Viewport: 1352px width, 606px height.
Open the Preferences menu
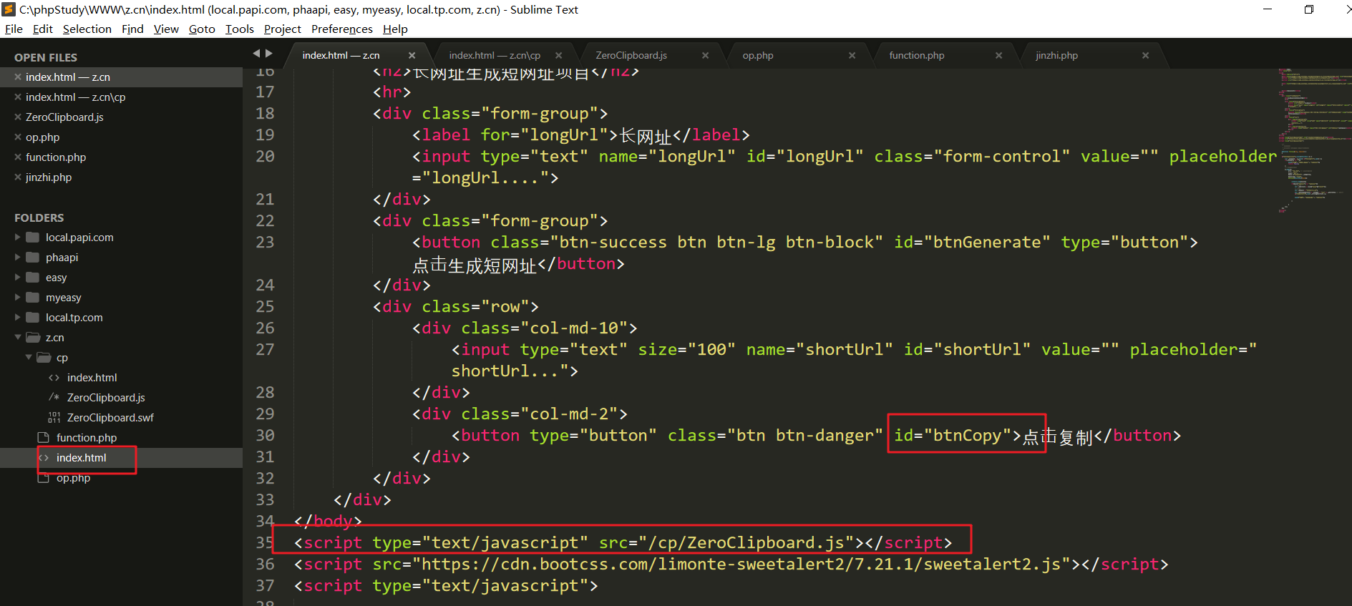342,29
